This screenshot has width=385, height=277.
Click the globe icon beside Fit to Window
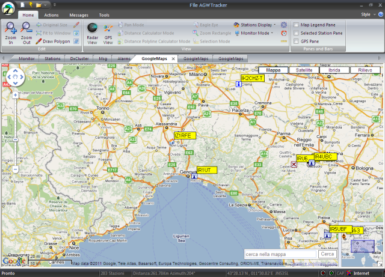(x=76, y=33)
